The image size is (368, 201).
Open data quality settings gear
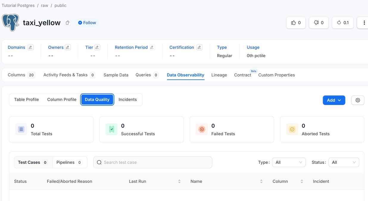click(358, 100)
